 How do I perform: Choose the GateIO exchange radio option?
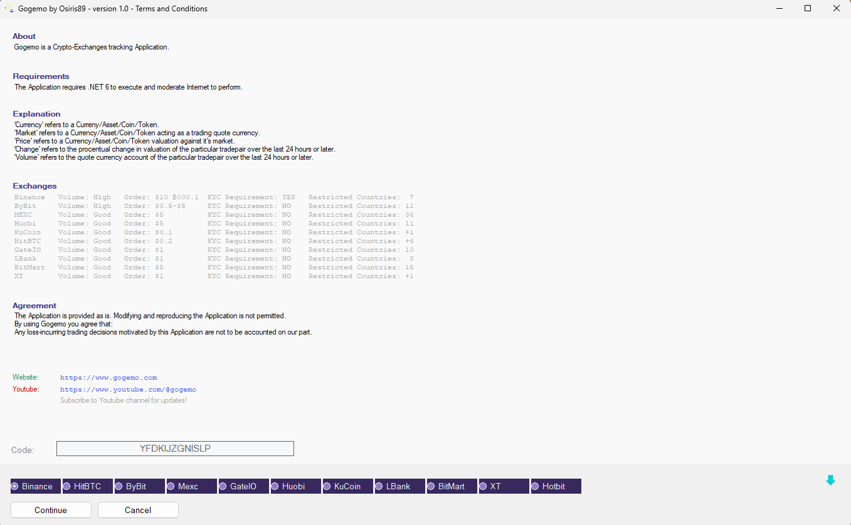tap(244, 486)
